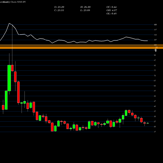Click the 22 price axis label
The width and height of the screenshot is (163, 163).
pos(155,126)
